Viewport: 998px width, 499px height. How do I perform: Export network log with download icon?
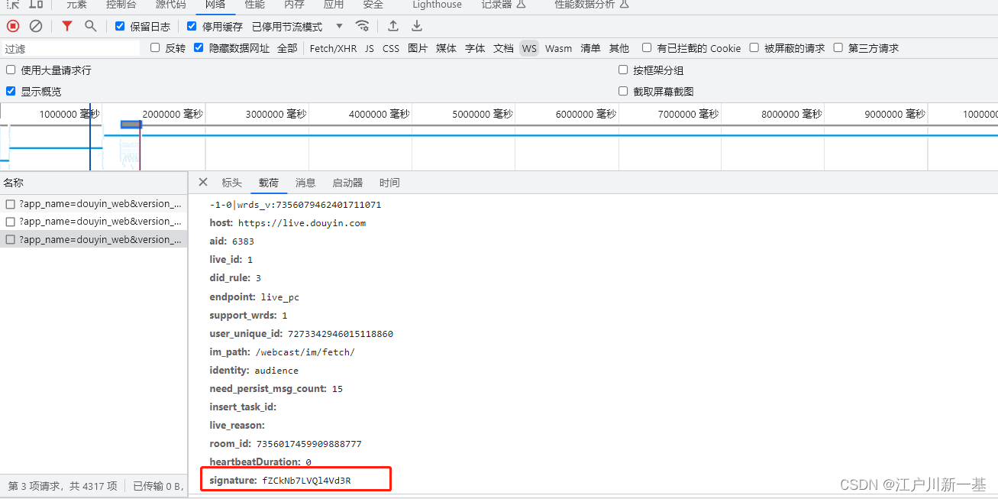(416, 25)
